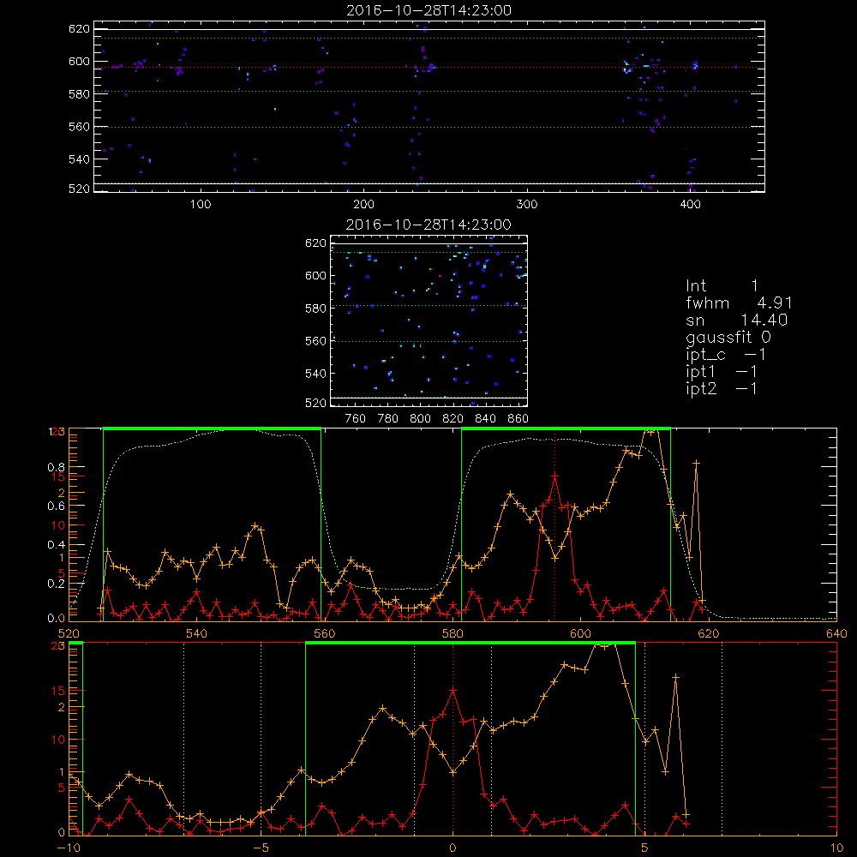Click the red peak at zero in bottom plot

coord(452,692)
